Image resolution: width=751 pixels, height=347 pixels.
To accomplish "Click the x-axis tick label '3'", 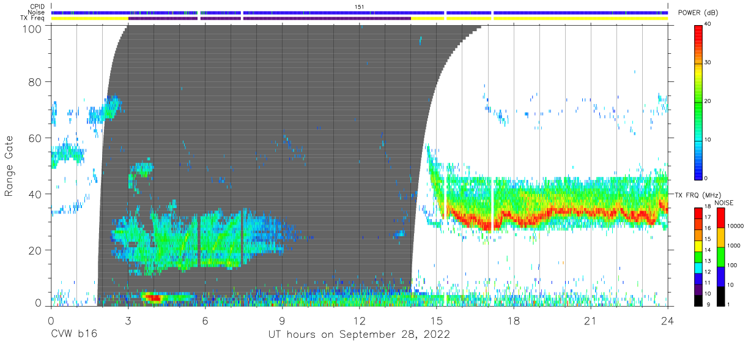I will [x=128, y=321].
